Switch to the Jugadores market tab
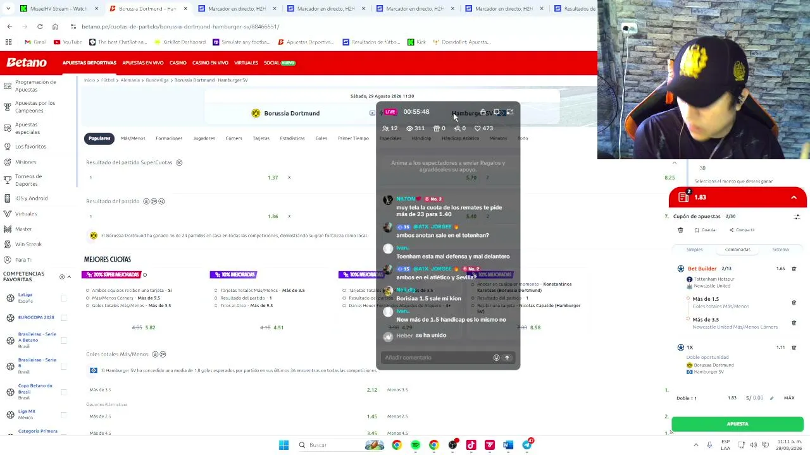Screen dimensions: 810x455 click(204, 138)
